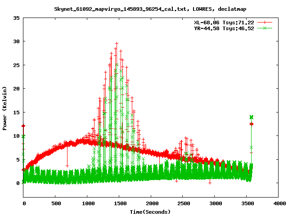
Task: Click the 2000 tick label on the x-axis
Action: pyautogui.click(x=151, y=203)
